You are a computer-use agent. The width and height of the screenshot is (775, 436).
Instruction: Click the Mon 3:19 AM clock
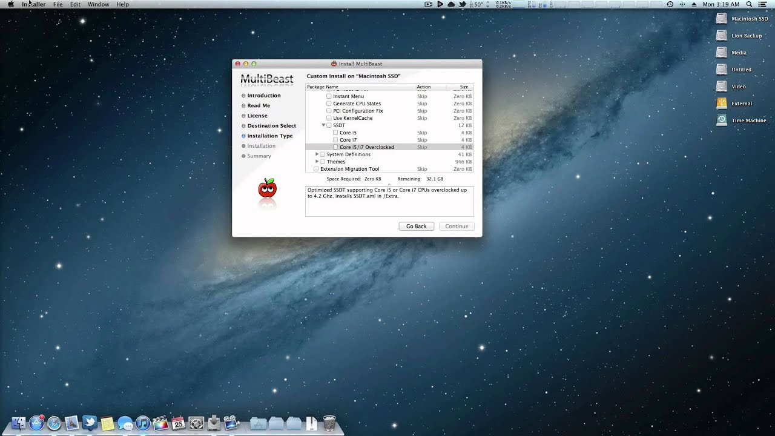tap(721, 4)
